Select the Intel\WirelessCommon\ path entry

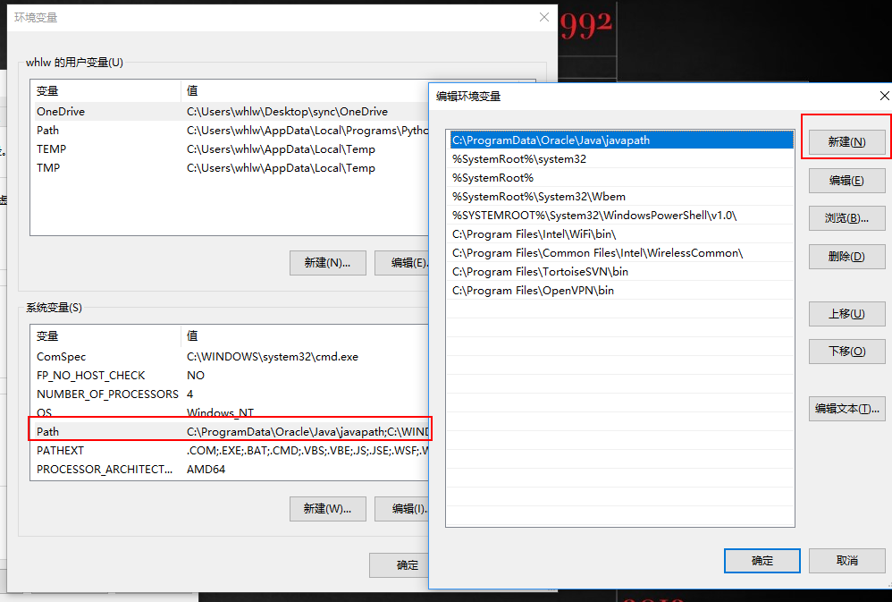coord(621,253)
